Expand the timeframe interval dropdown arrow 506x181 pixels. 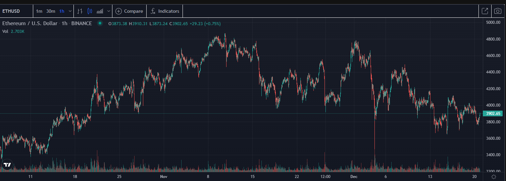click(x=70, y=11)
